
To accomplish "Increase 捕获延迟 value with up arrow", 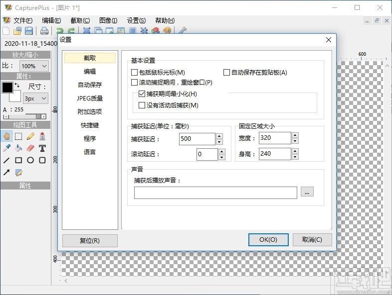I will click(x=219, y=136).
